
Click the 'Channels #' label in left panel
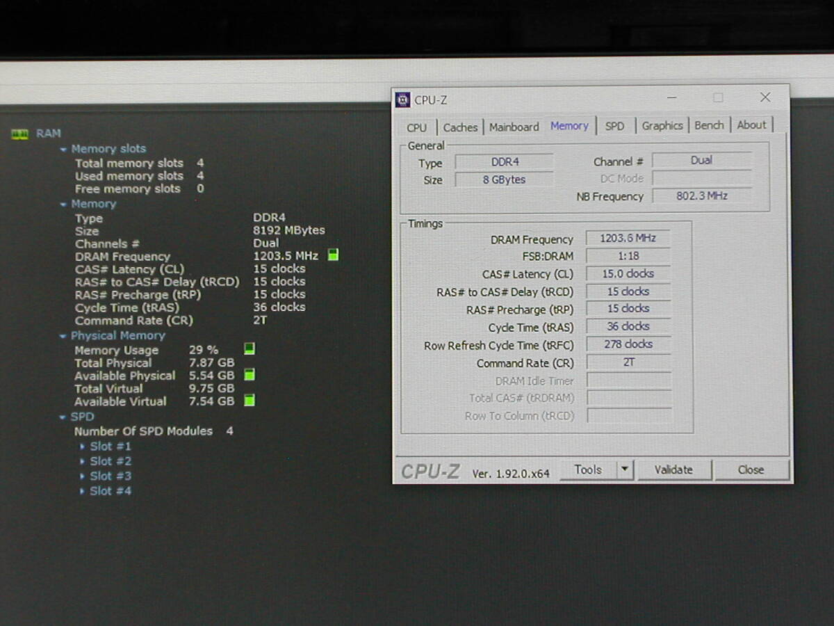[x=107, y=243]
